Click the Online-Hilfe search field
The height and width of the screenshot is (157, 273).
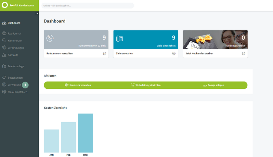(x=87, y=6)
